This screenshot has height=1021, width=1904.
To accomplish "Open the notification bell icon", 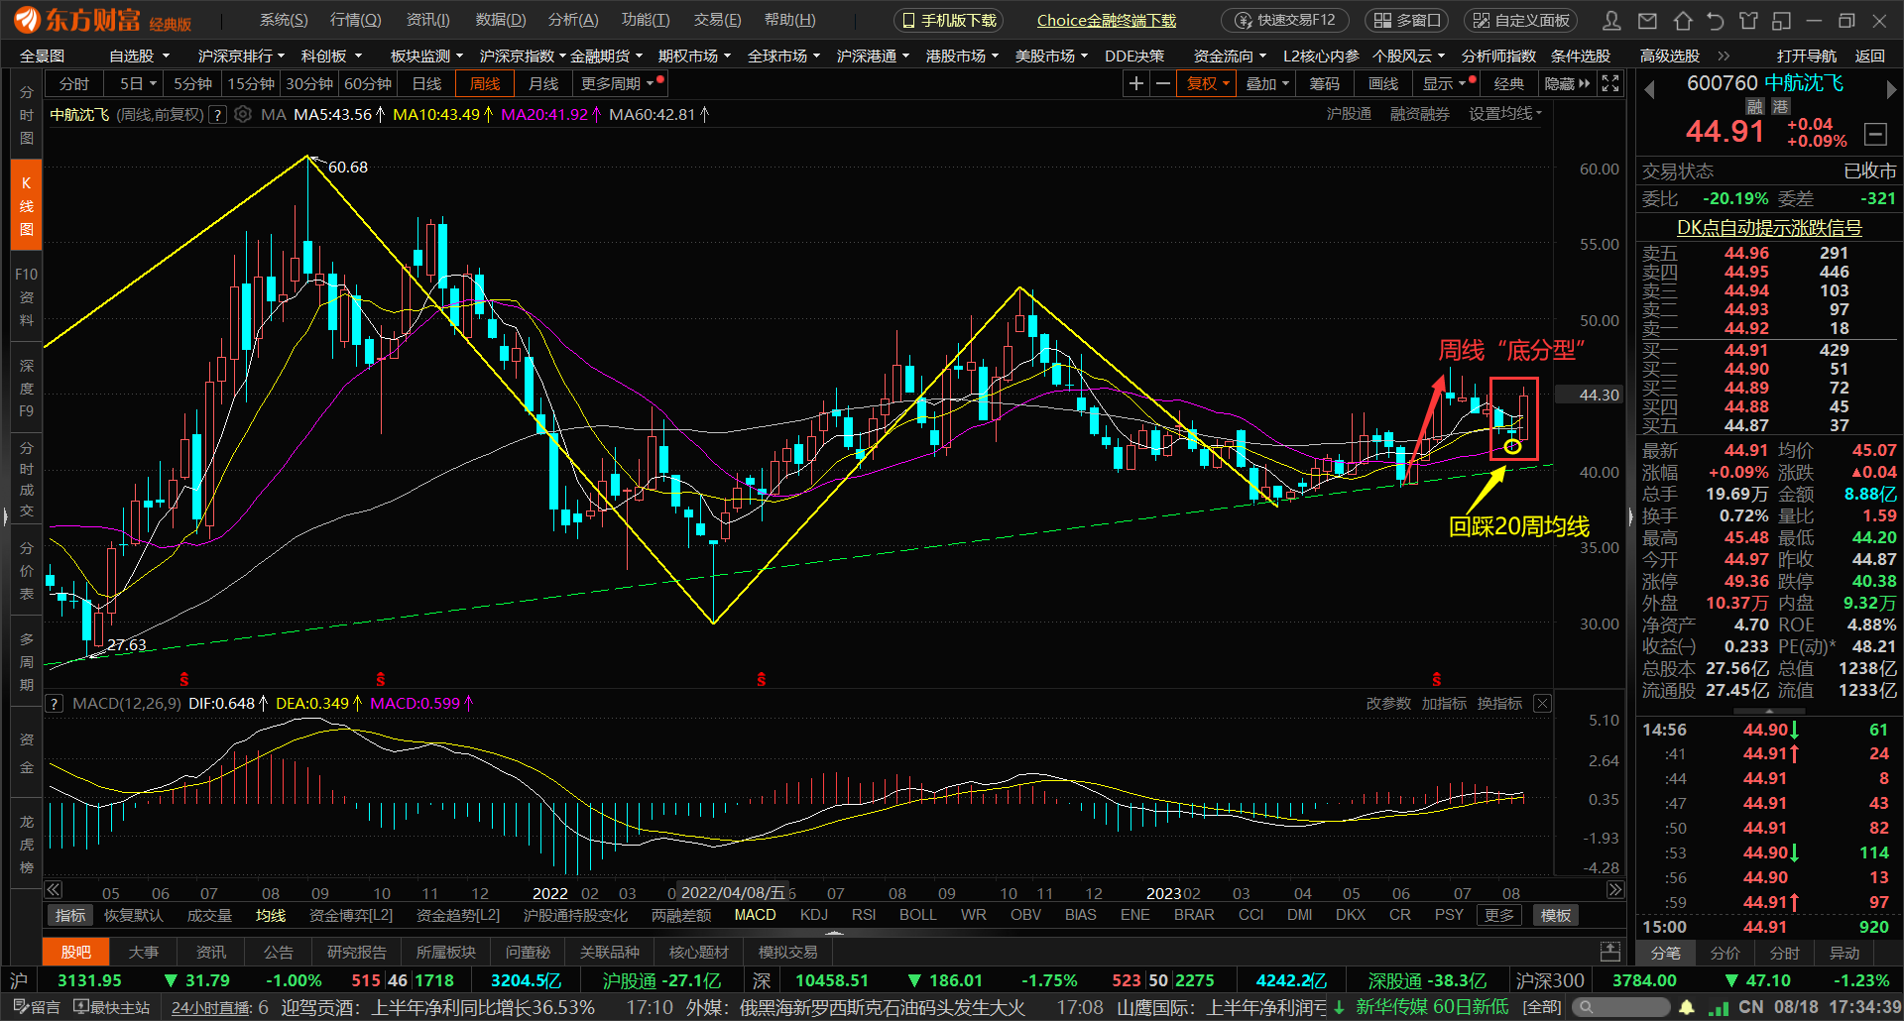I will click(1687, 1008).
